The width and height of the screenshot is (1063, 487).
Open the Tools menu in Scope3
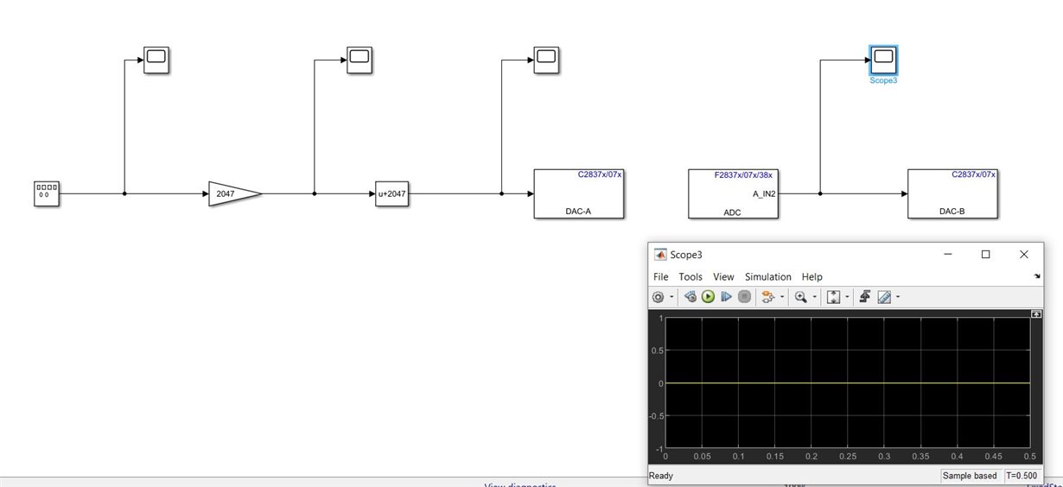(x=691, y=276)
